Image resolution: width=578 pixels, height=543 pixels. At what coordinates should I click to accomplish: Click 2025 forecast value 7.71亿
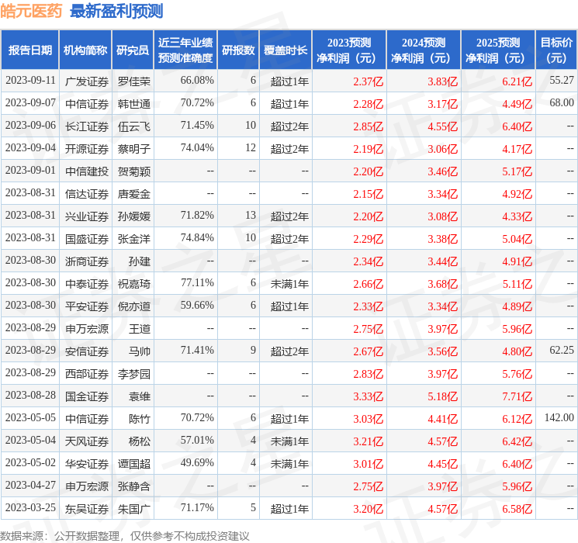tap(517, 396)
